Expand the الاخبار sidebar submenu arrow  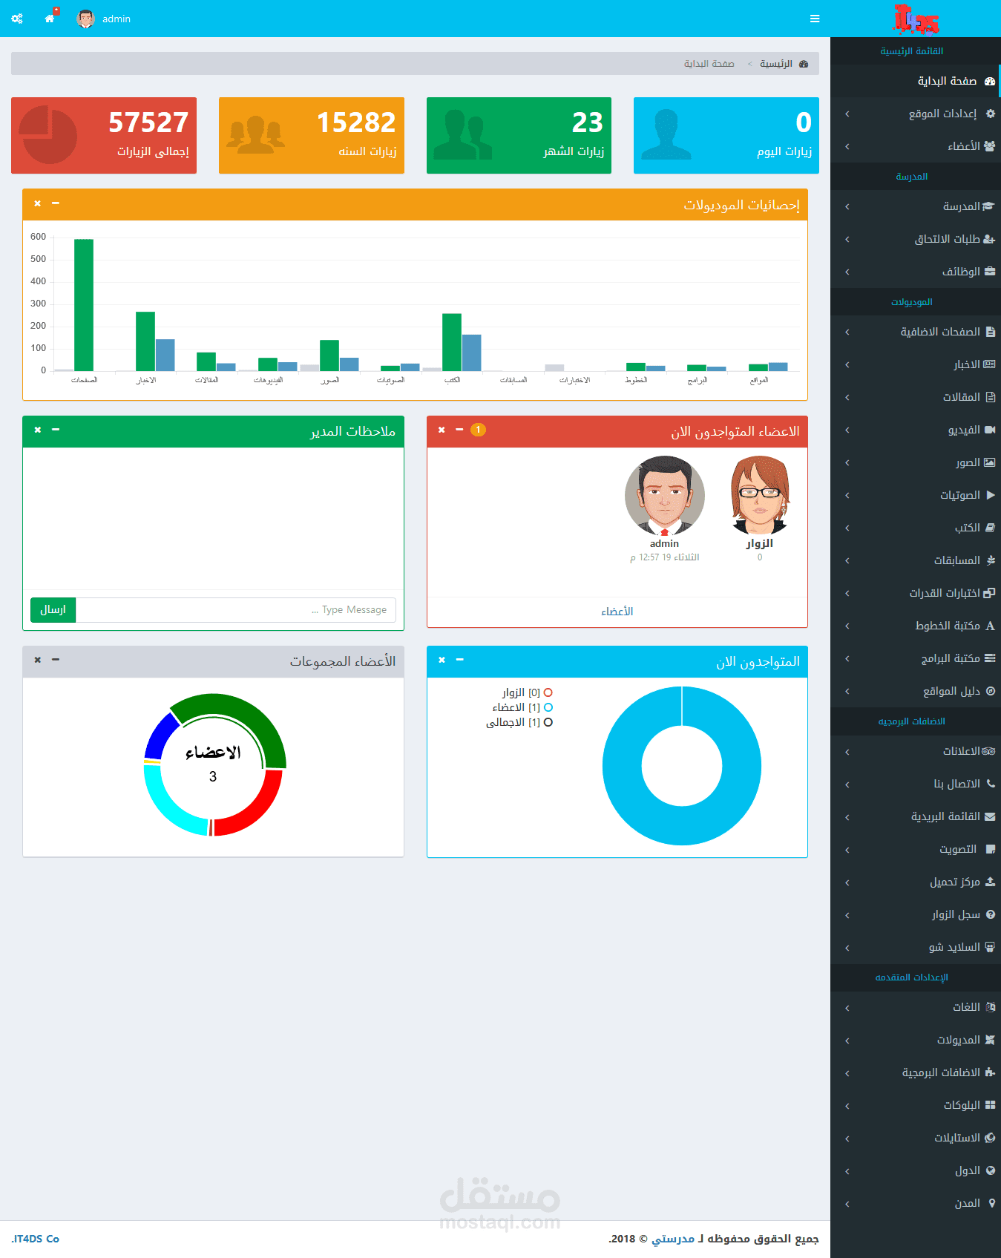click(847, 364)
